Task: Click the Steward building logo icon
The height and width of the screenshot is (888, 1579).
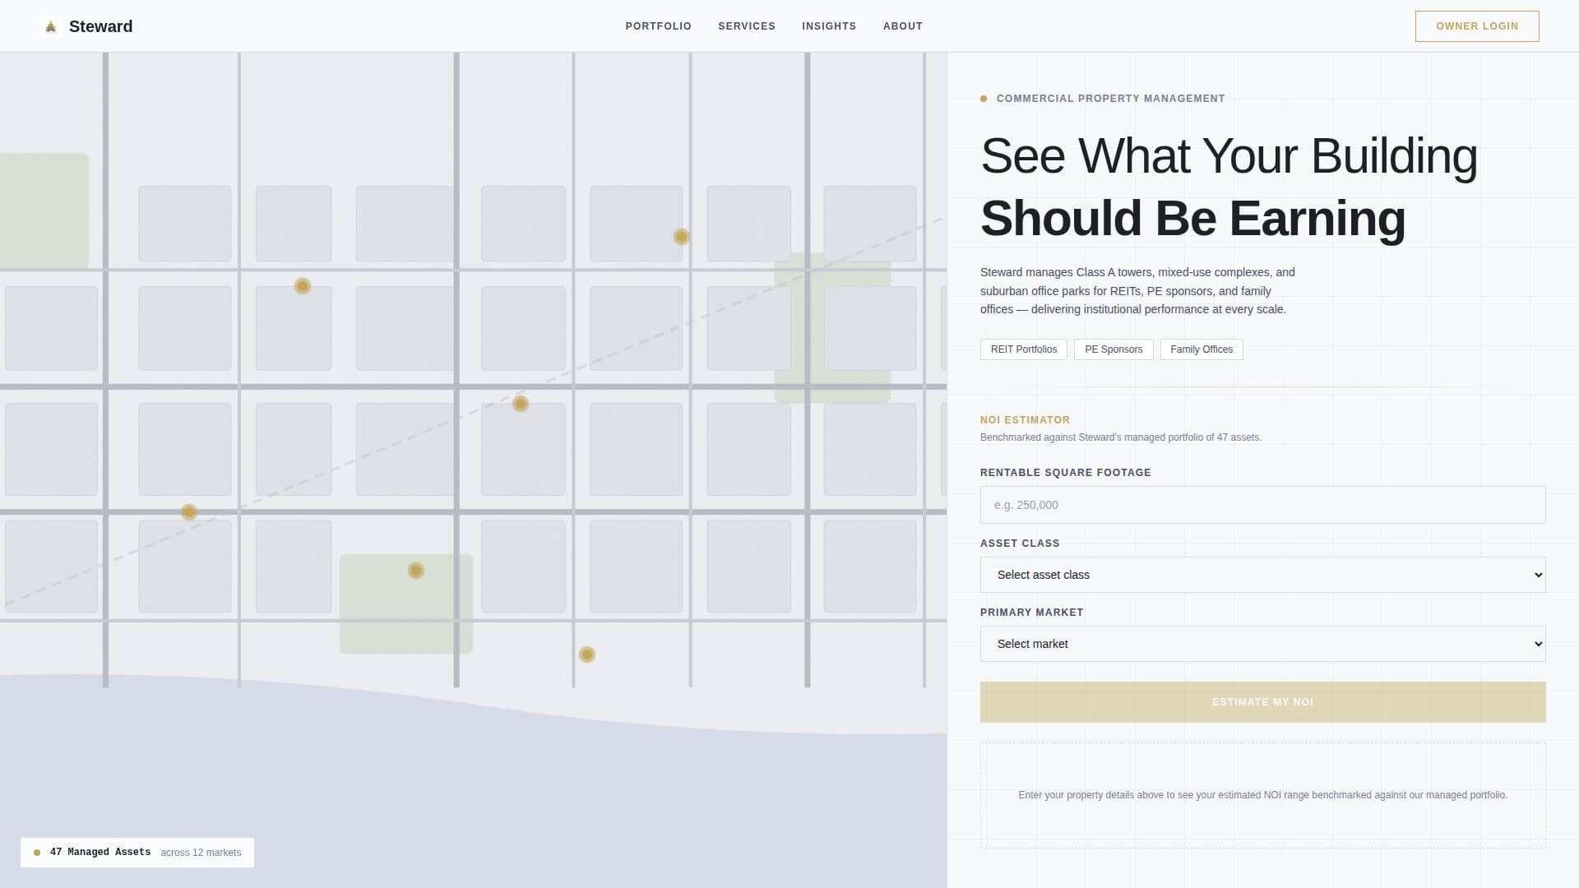Action: click(x=51, y=25)
